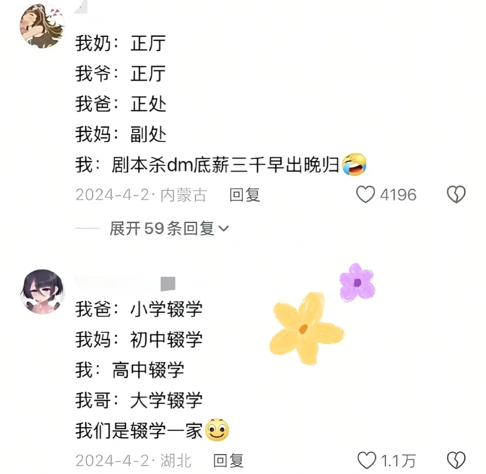Tap the 2024-4-2 · 湖北 timestamp
This screenshot has width=486, height=474.
pos(133,461)
